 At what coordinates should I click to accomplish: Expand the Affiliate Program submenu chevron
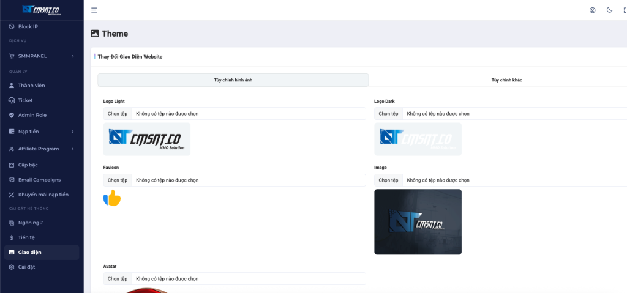tap(73, 149)
